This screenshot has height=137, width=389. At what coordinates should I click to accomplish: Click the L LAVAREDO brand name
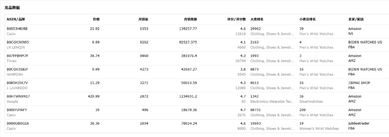(x=17, y=88)
